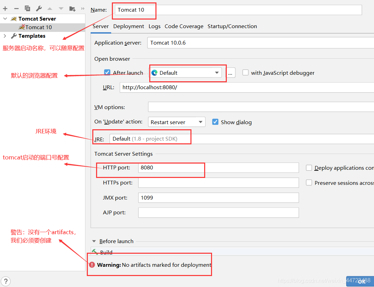Switch to the Deployment tab
The width and height of the screenshot is (374, 287).
(129, 26)
